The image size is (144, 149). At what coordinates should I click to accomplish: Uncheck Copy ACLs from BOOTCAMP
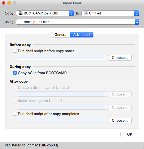pos(15,73)
